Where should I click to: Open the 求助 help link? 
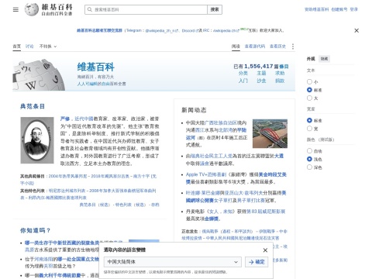pyautogui.click(x=280, y=74)
